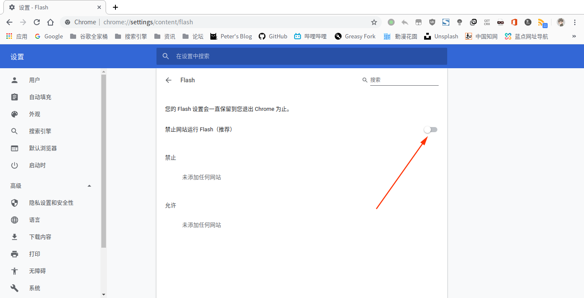Click the 在设置中搜索 search box

click(302, 56)
